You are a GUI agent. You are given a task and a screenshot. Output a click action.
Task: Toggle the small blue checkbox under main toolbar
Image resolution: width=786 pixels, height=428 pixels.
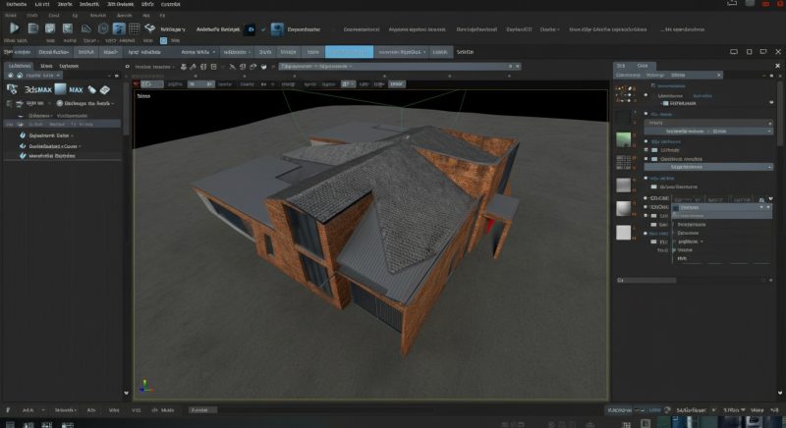click(163, 40)
